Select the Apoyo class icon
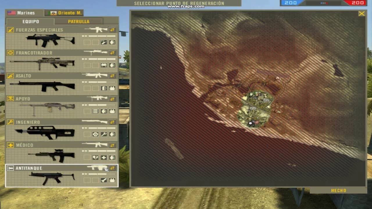The height and width of the screenshot is (209, 372). pyautogui.click(x=10, y=99)
